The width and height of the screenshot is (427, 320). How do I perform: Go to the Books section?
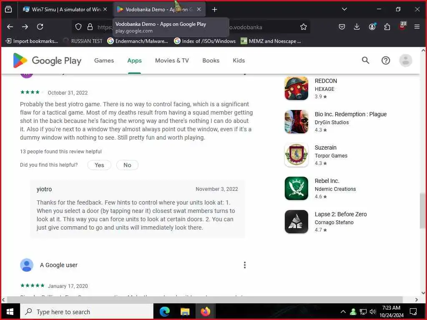pyautogui.click(x=211, y=60)
